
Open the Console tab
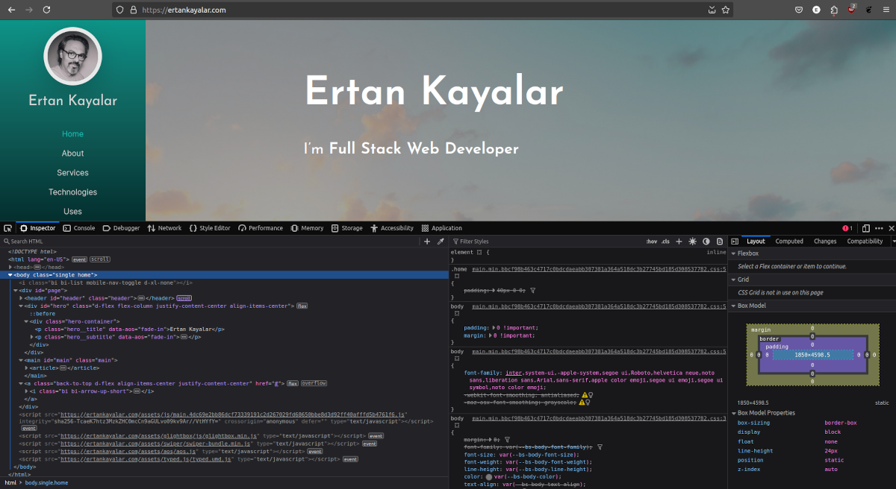[x=79, y=228]
